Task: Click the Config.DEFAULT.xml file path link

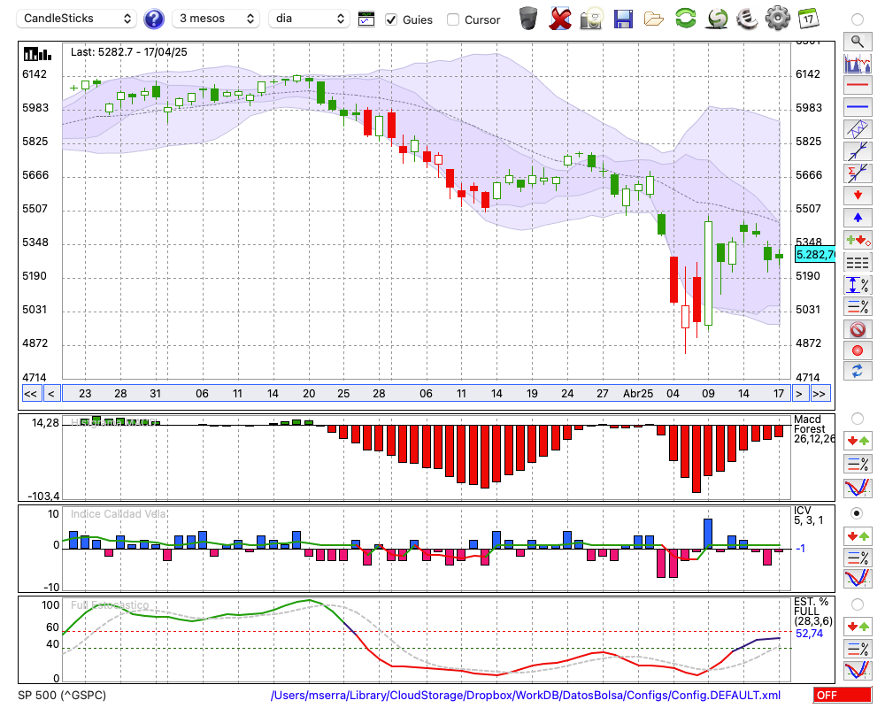Action: click(x=526, y=695)
